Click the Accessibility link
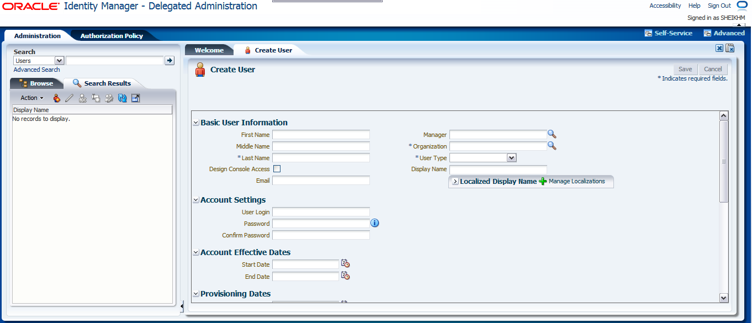 [x=665, y=6]
